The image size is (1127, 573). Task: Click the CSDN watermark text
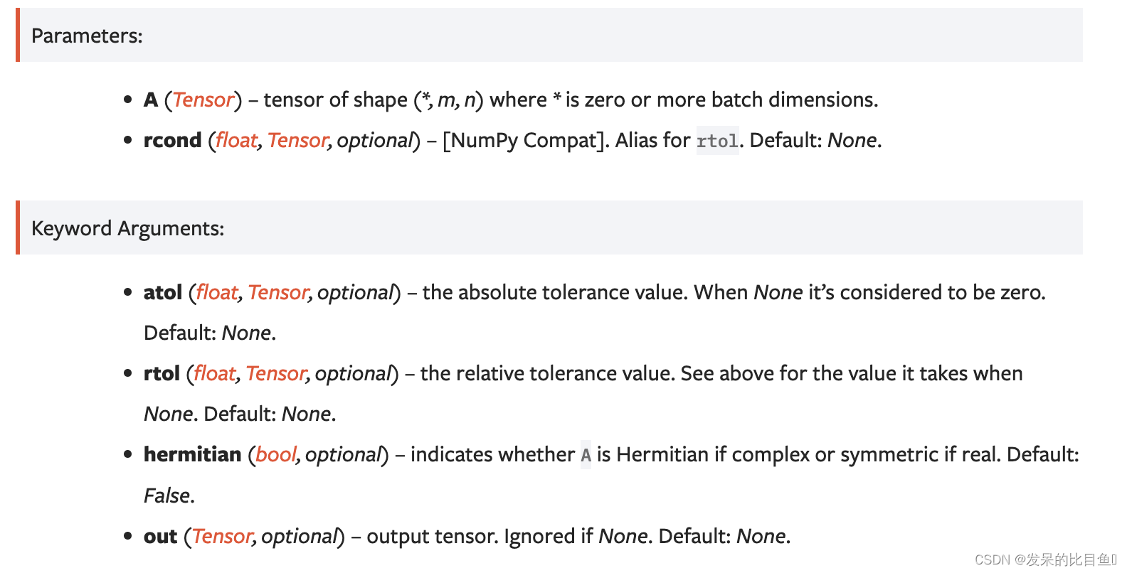point(1044,560)
